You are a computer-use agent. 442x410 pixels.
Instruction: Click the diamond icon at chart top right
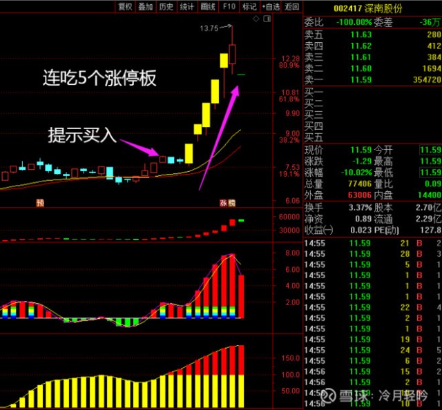(257, 20)
